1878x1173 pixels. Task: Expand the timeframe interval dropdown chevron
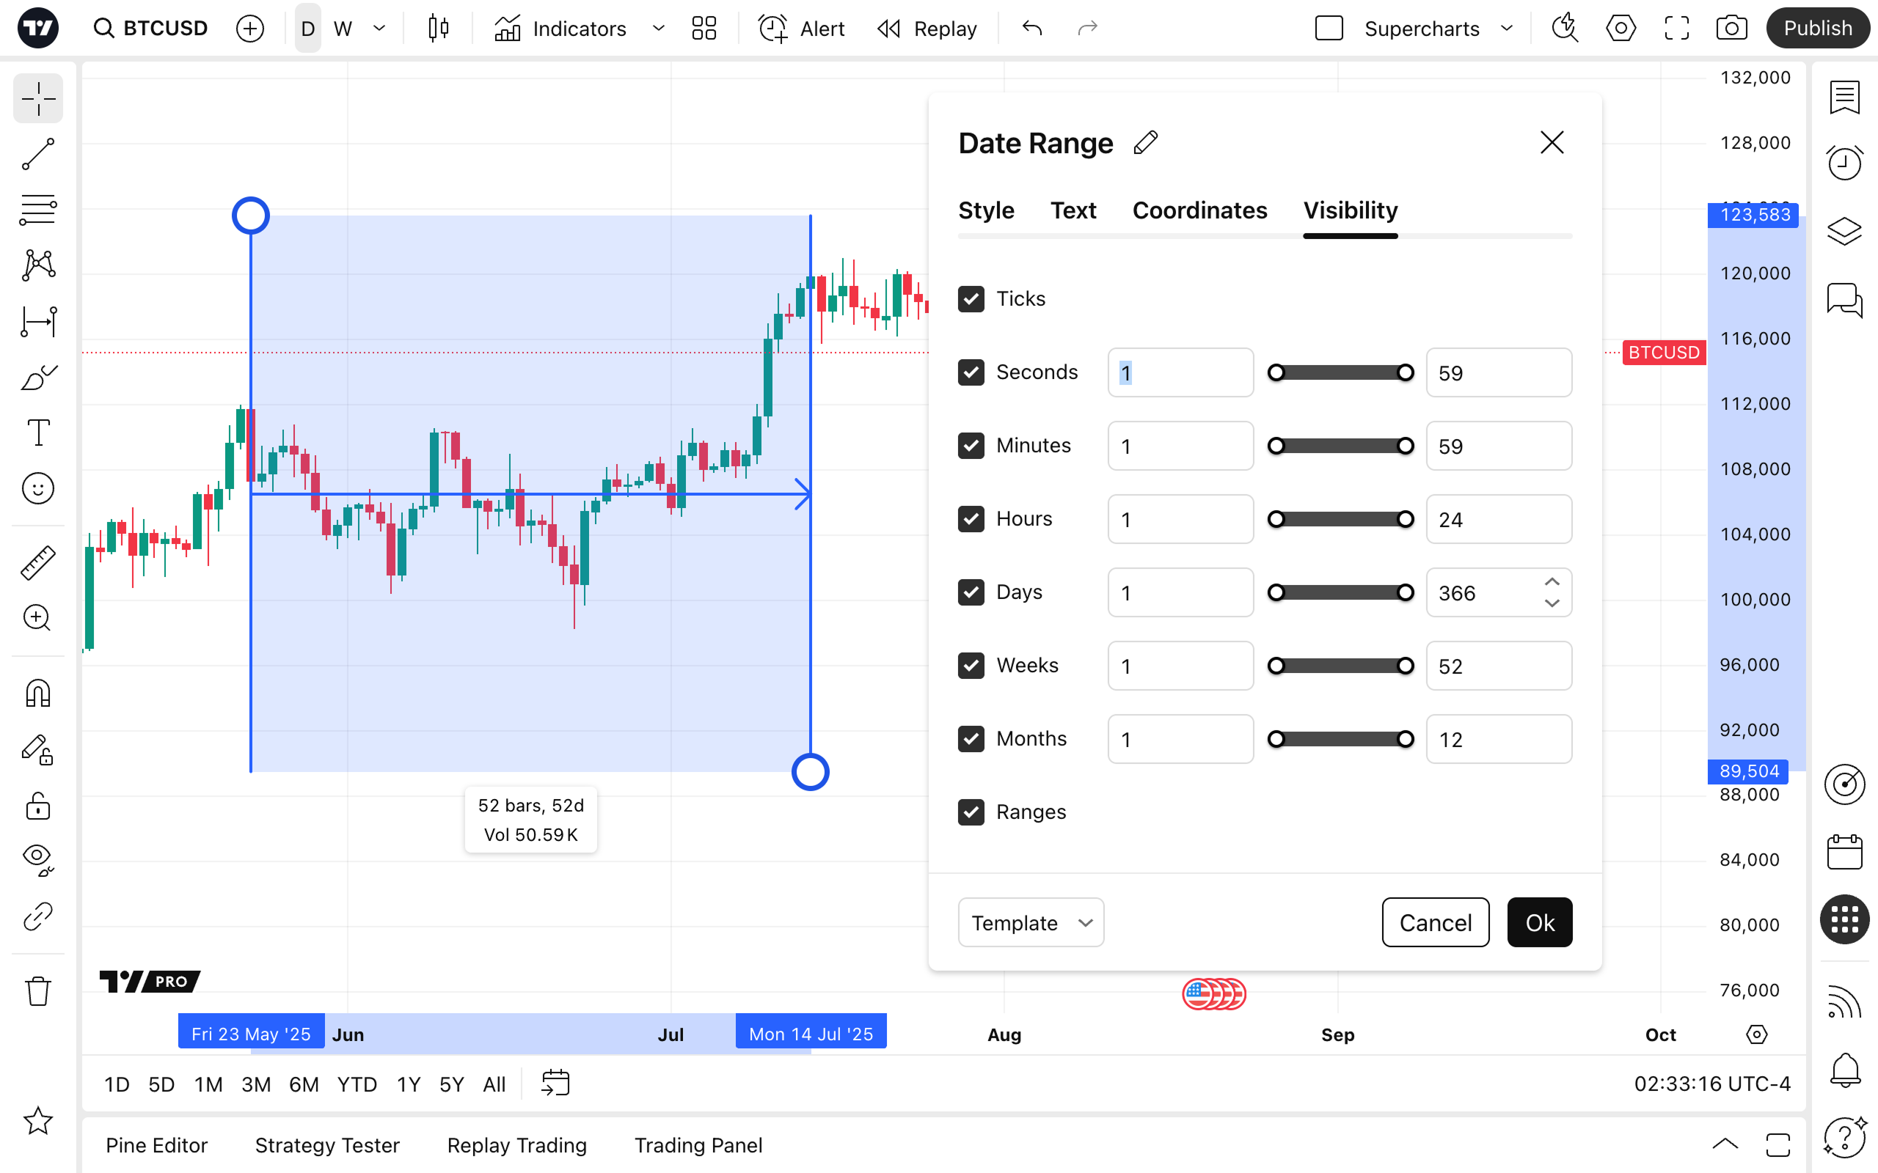tap(379, 29)
